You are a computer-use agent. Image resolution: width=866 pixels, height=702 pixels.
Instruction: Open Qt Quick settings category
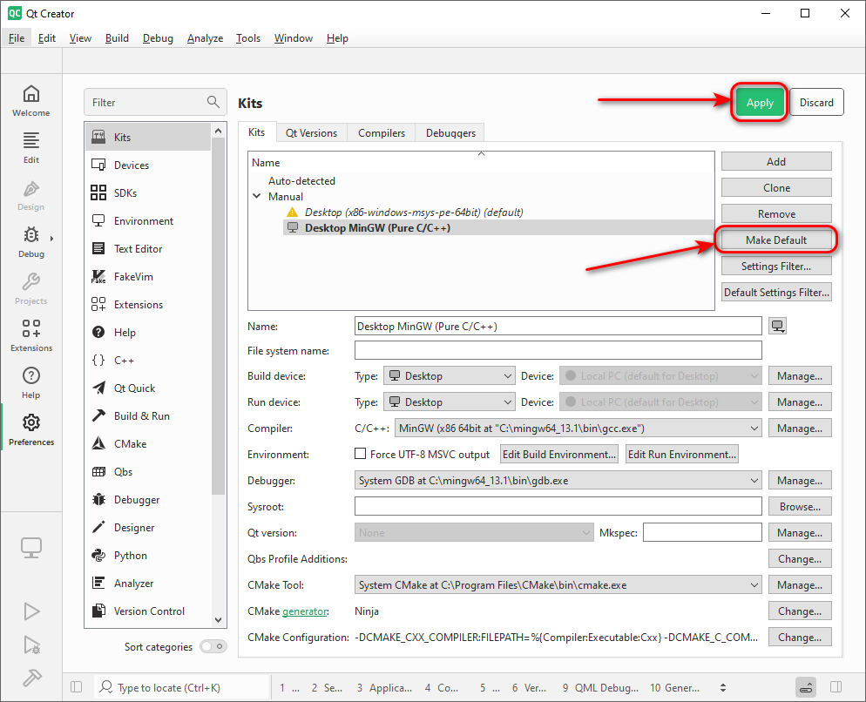click(x=148, y=388)
